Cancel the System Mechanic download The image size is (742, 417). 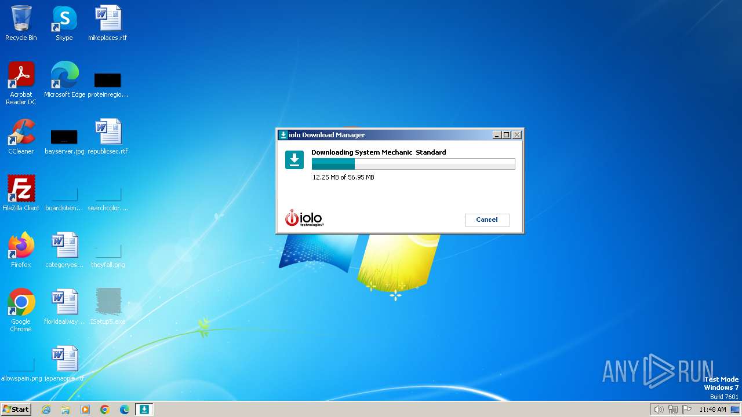487,220
